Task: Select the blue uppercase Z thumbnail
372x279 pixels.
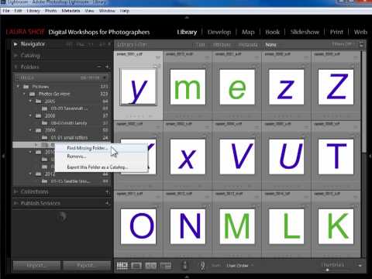Action: coord(336,87)
